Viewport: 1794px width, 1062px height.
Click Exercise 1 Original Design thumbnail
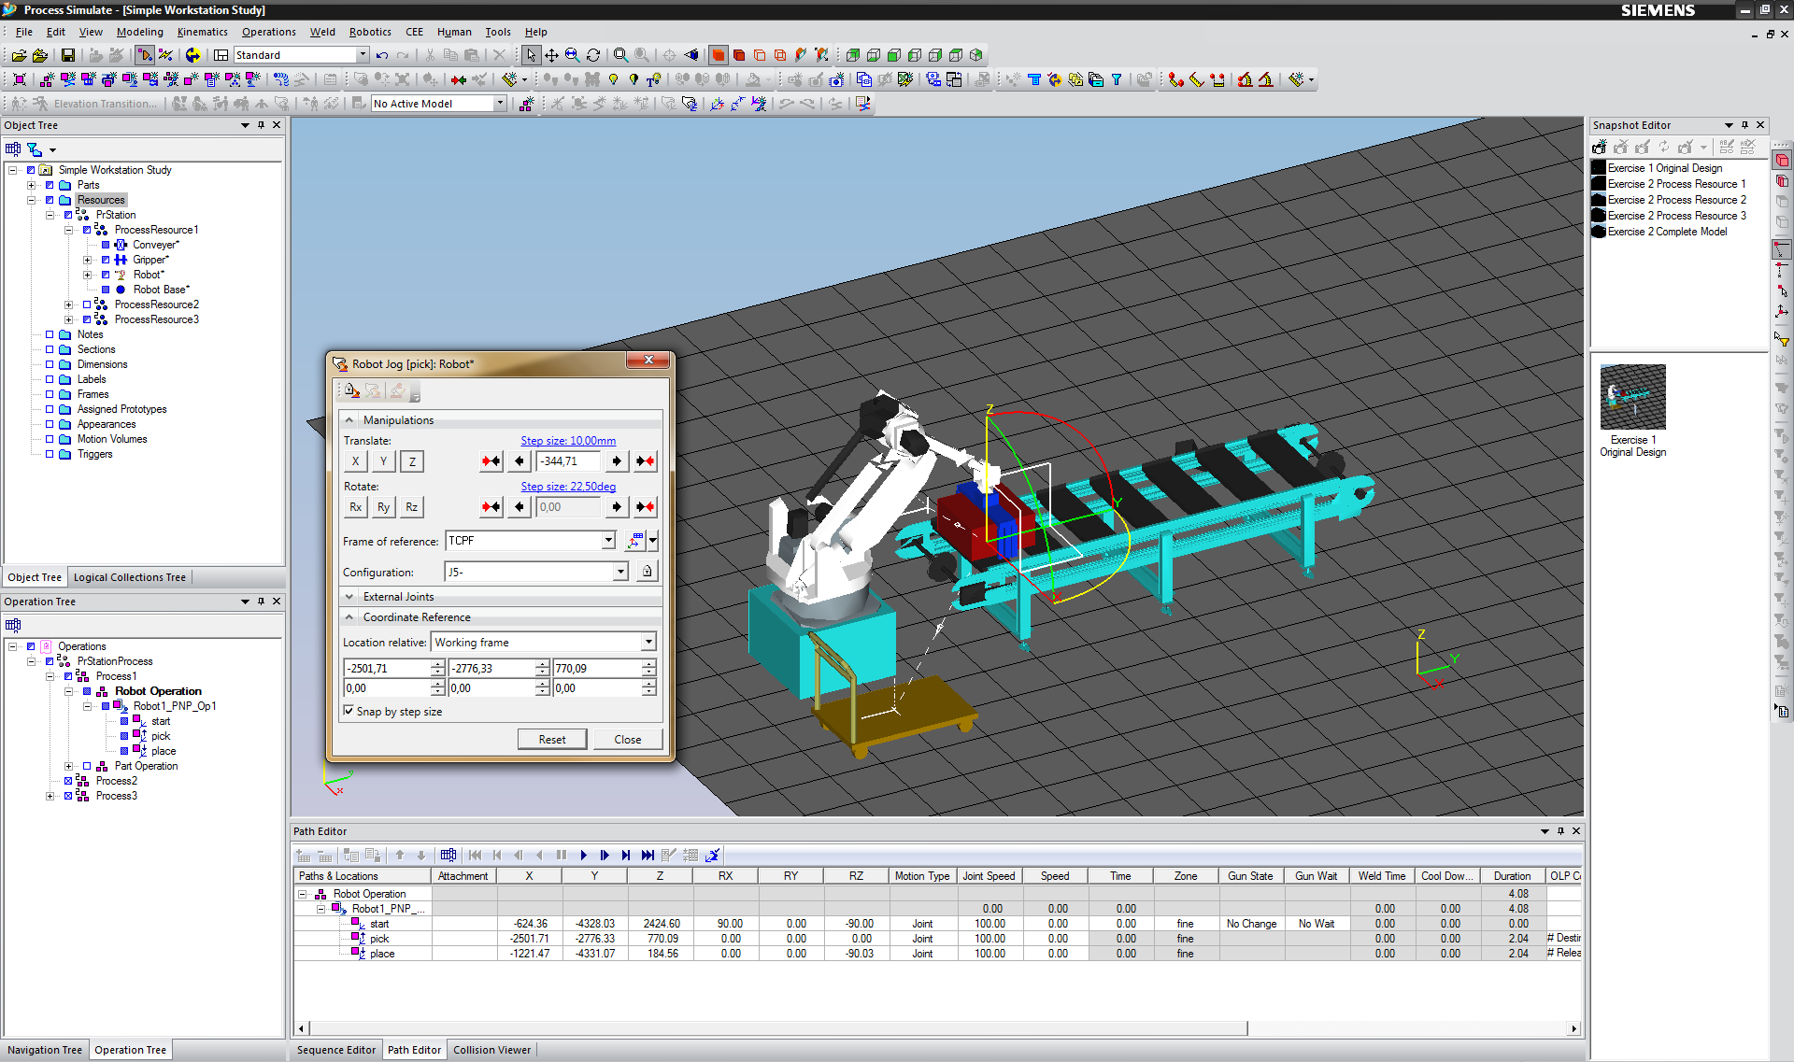click(1632, 397)
